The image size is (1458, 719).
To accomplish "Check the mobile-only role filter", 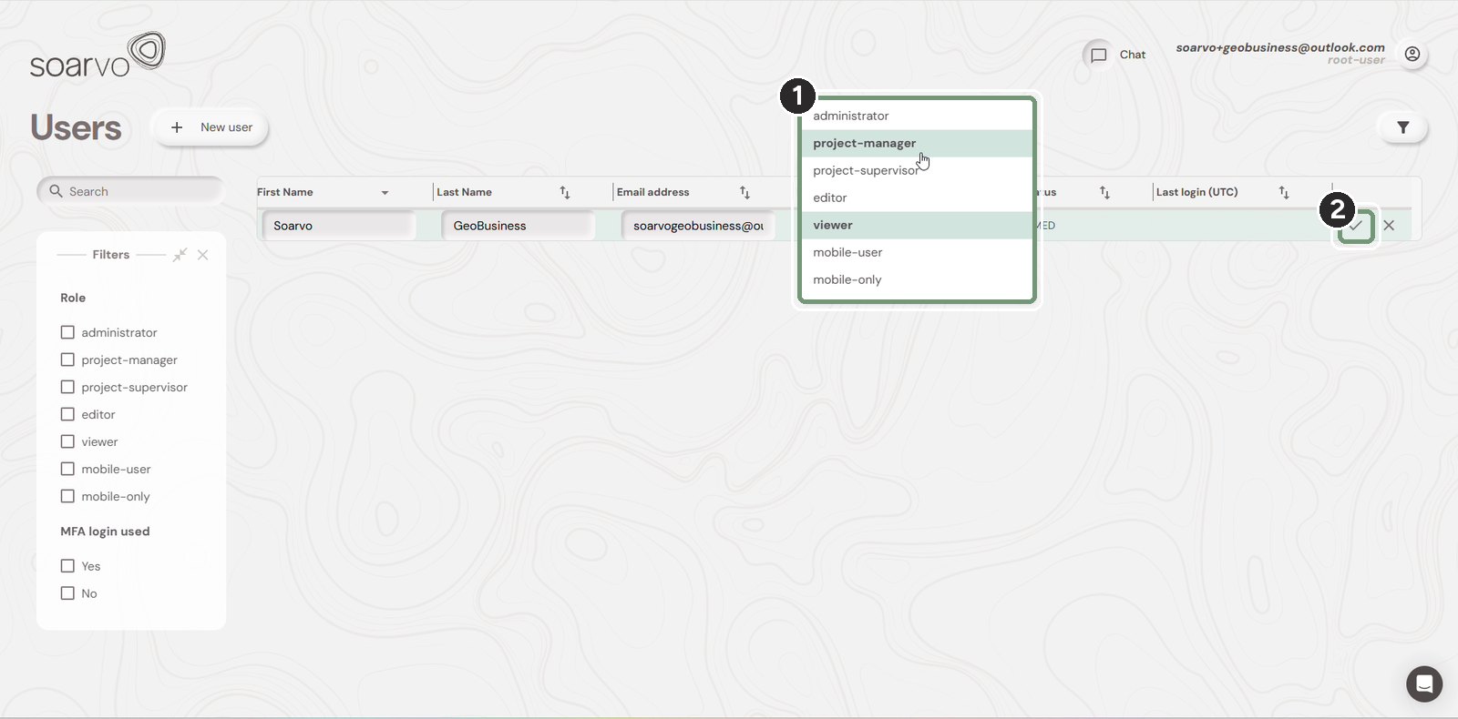I will click(x=67, y=496).
